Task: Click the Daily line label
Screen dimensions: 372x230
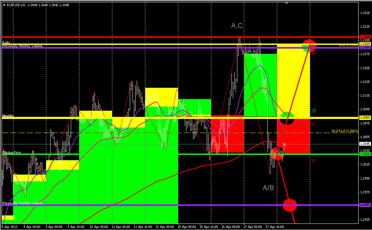Action: (x=7, y=43)
